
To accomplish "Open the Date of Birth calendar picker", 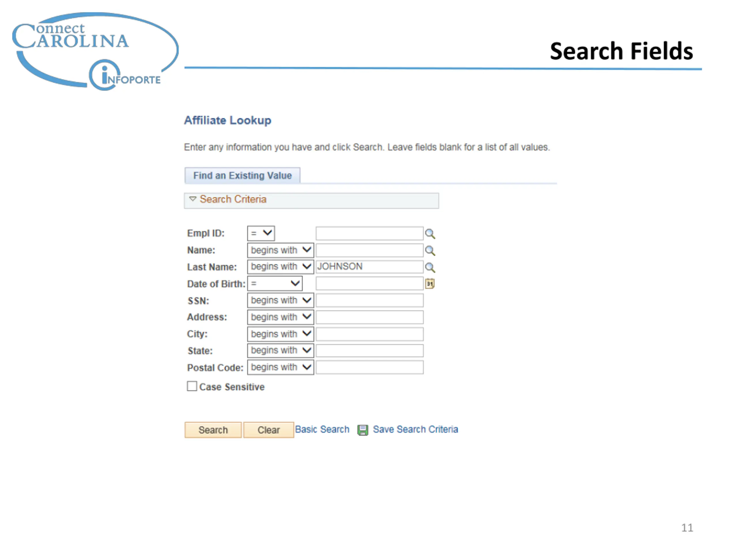I will point(429,284).
